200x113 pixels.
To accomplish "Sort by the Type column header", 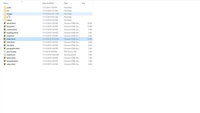I will click(66, 3).
